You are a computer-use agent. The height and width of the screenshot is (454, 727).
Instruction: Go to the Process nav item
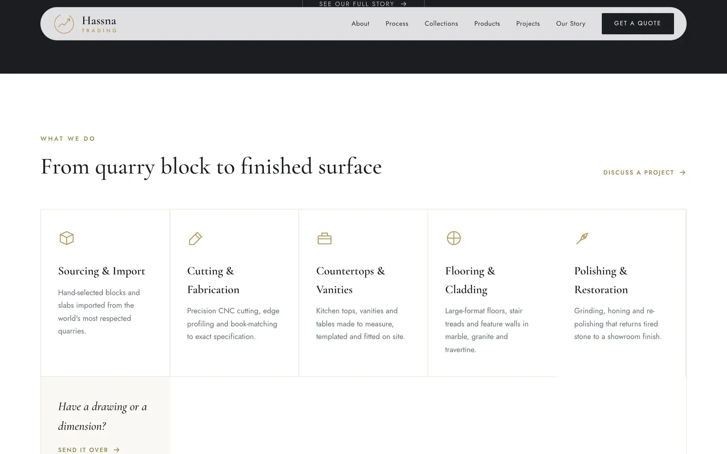pos(397,24)
